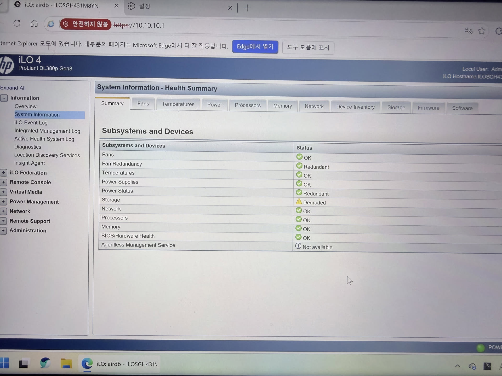Screen dimensions: 502x376
Task: Click the Expand All link
Action: click(x=13, y=88)
